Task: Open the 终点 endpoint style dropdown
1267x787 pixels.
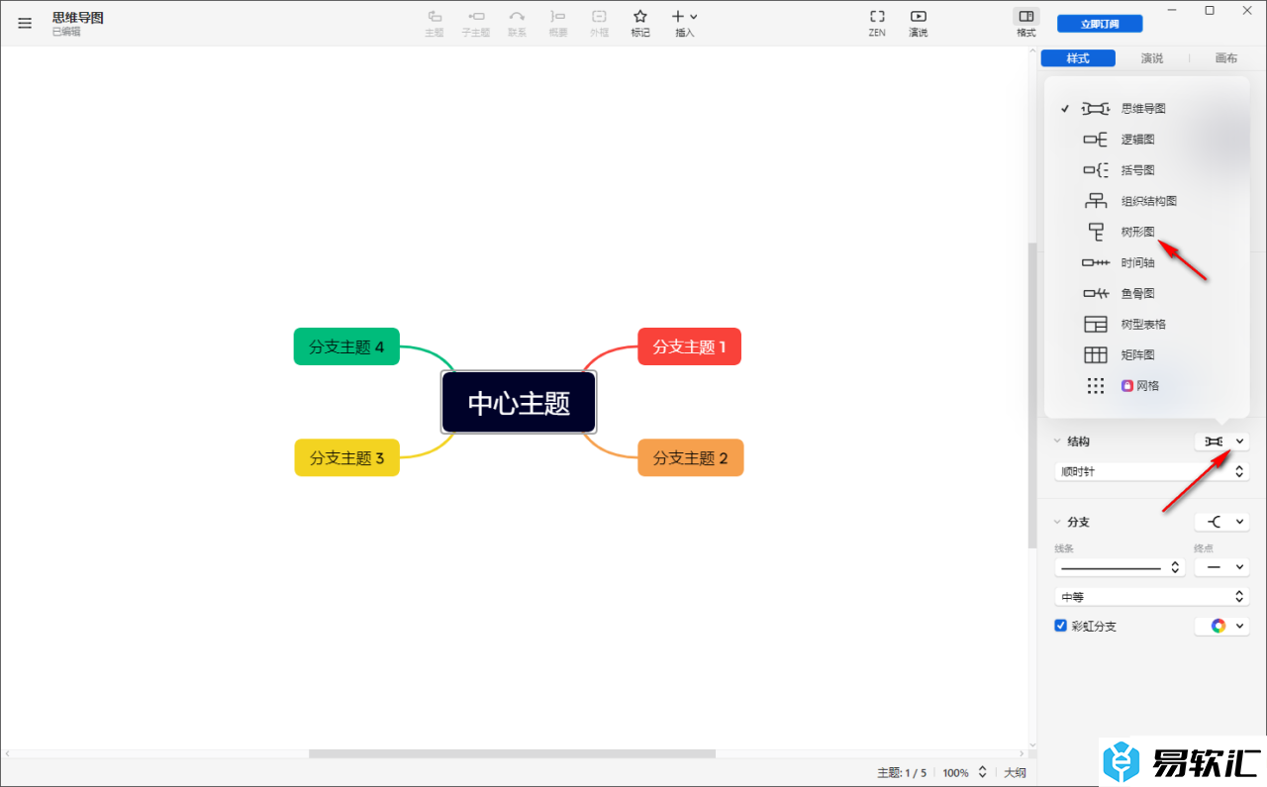Action: coord(1221,567)
